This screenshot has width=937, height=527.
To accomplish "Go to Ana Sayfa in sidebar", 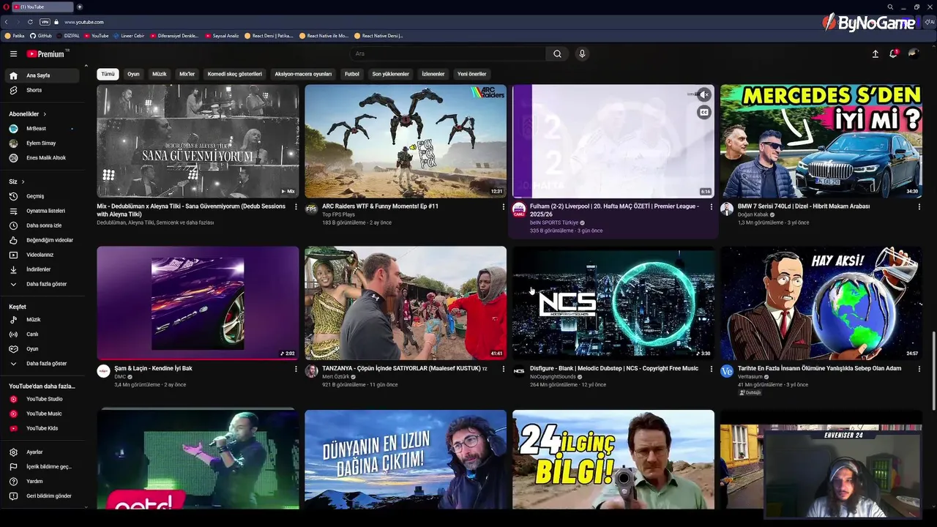I will [x=42, y=75].
